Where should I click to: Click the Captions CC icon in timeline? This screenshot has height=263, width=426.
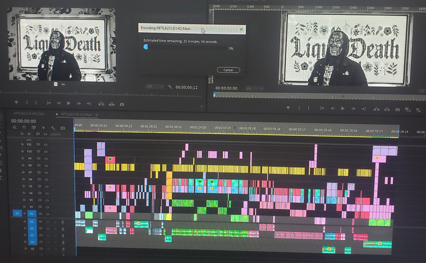pos(62,128)
